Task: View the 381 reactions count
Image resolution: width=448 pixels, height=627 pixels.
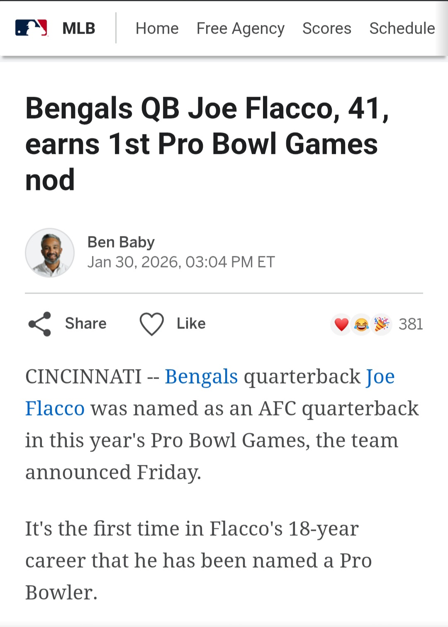Action: click(x=411, y=324)
